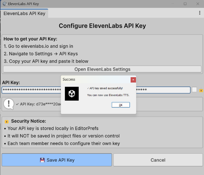Click the Save API Key button
Screen dimensions: 204x175
(x=57, y=160)
